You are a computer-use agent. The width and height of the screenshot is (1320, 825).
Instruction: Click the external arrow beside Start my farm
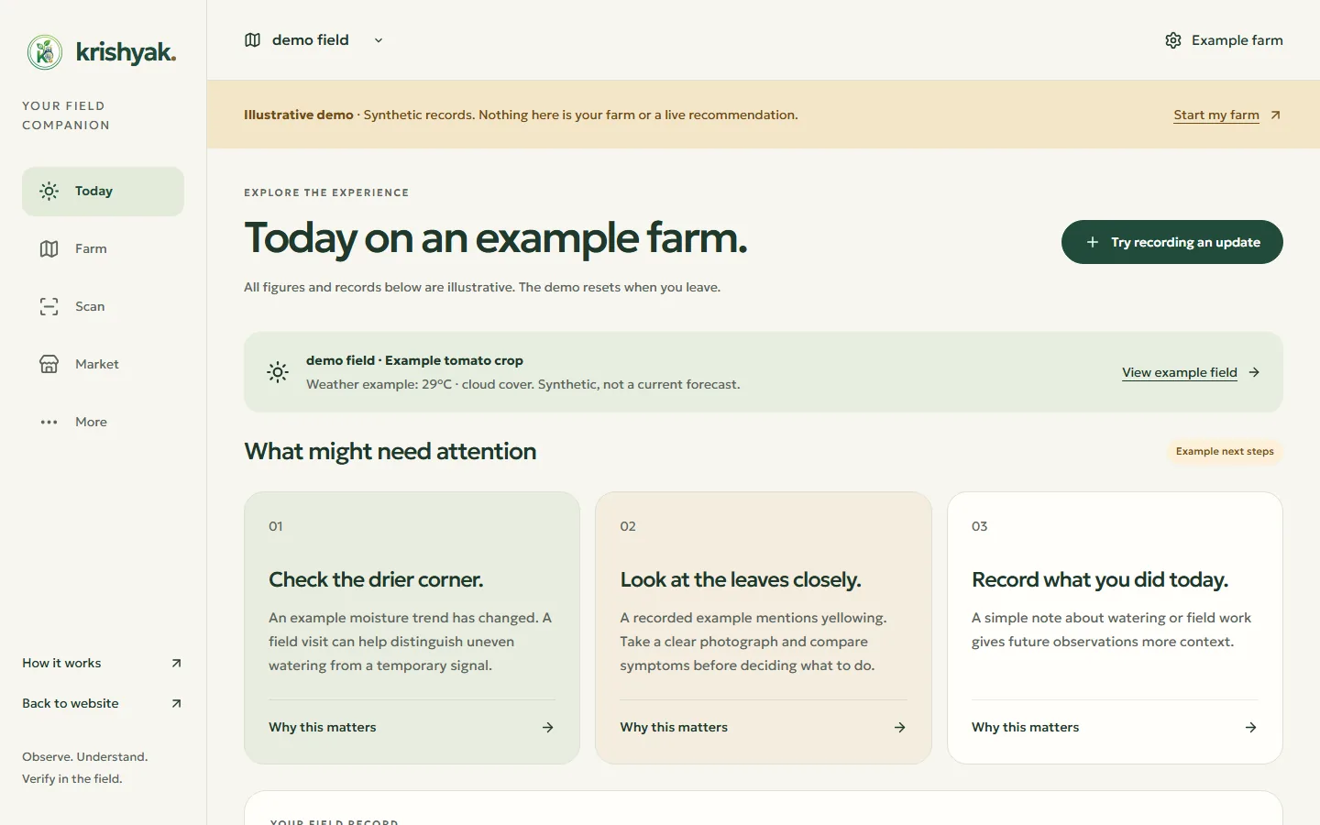(x=1275, y=115)
